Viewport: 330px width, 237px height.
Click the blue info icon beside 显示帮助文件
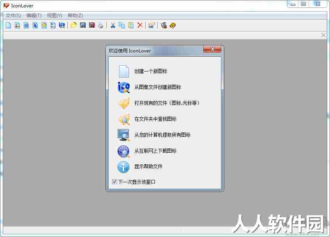(123, 167)
